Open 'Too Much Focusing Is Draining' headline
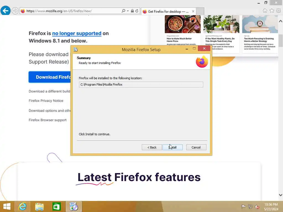This screenshot has height=212, width=283. coord(259,40)
